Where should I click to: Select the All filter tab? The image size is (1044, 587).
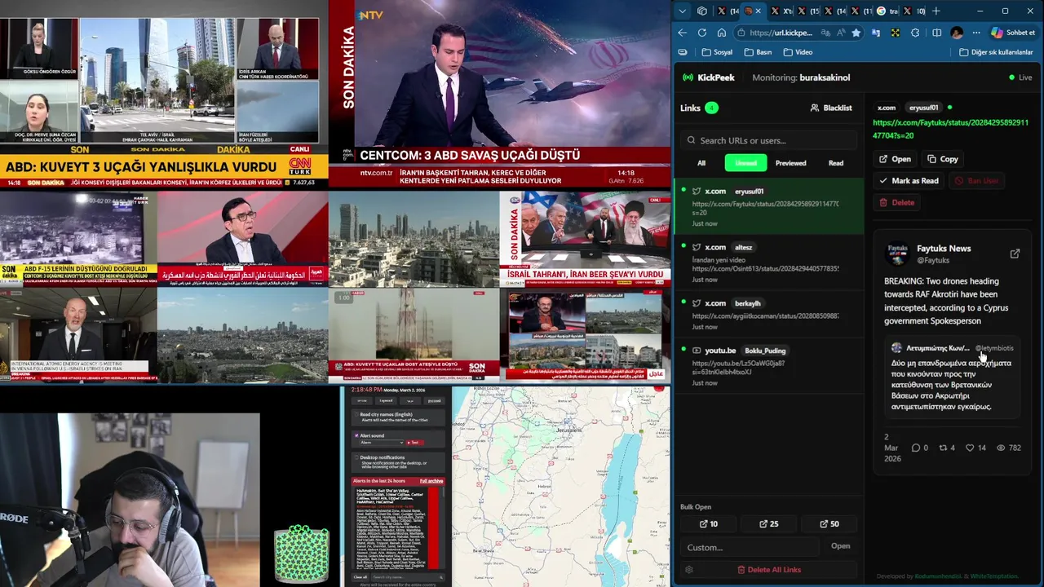click(x=701, y=163)
